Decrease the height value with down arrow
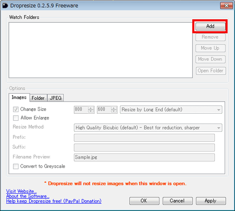The width and height of the screenshot is (235, 211). tap(114, 111)
